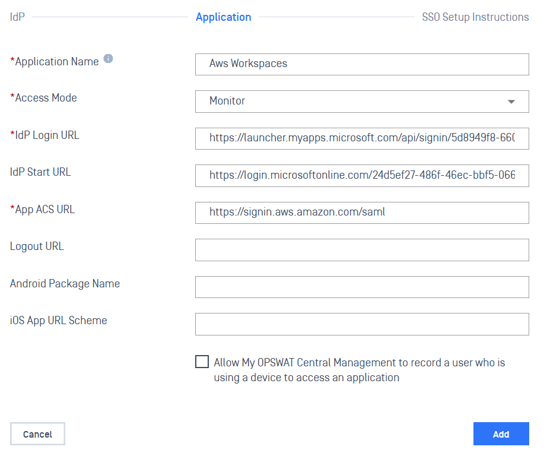This screenshot has width=547, height=456.
Task: Click the Access Mode field label
Action: 46,98
